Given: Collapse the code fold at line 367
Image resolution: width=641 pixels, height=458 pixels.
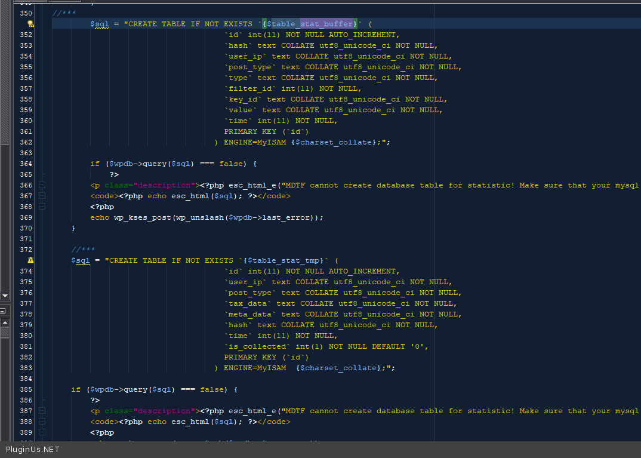Looking at the screenshot, I should [x=42, y=196].
